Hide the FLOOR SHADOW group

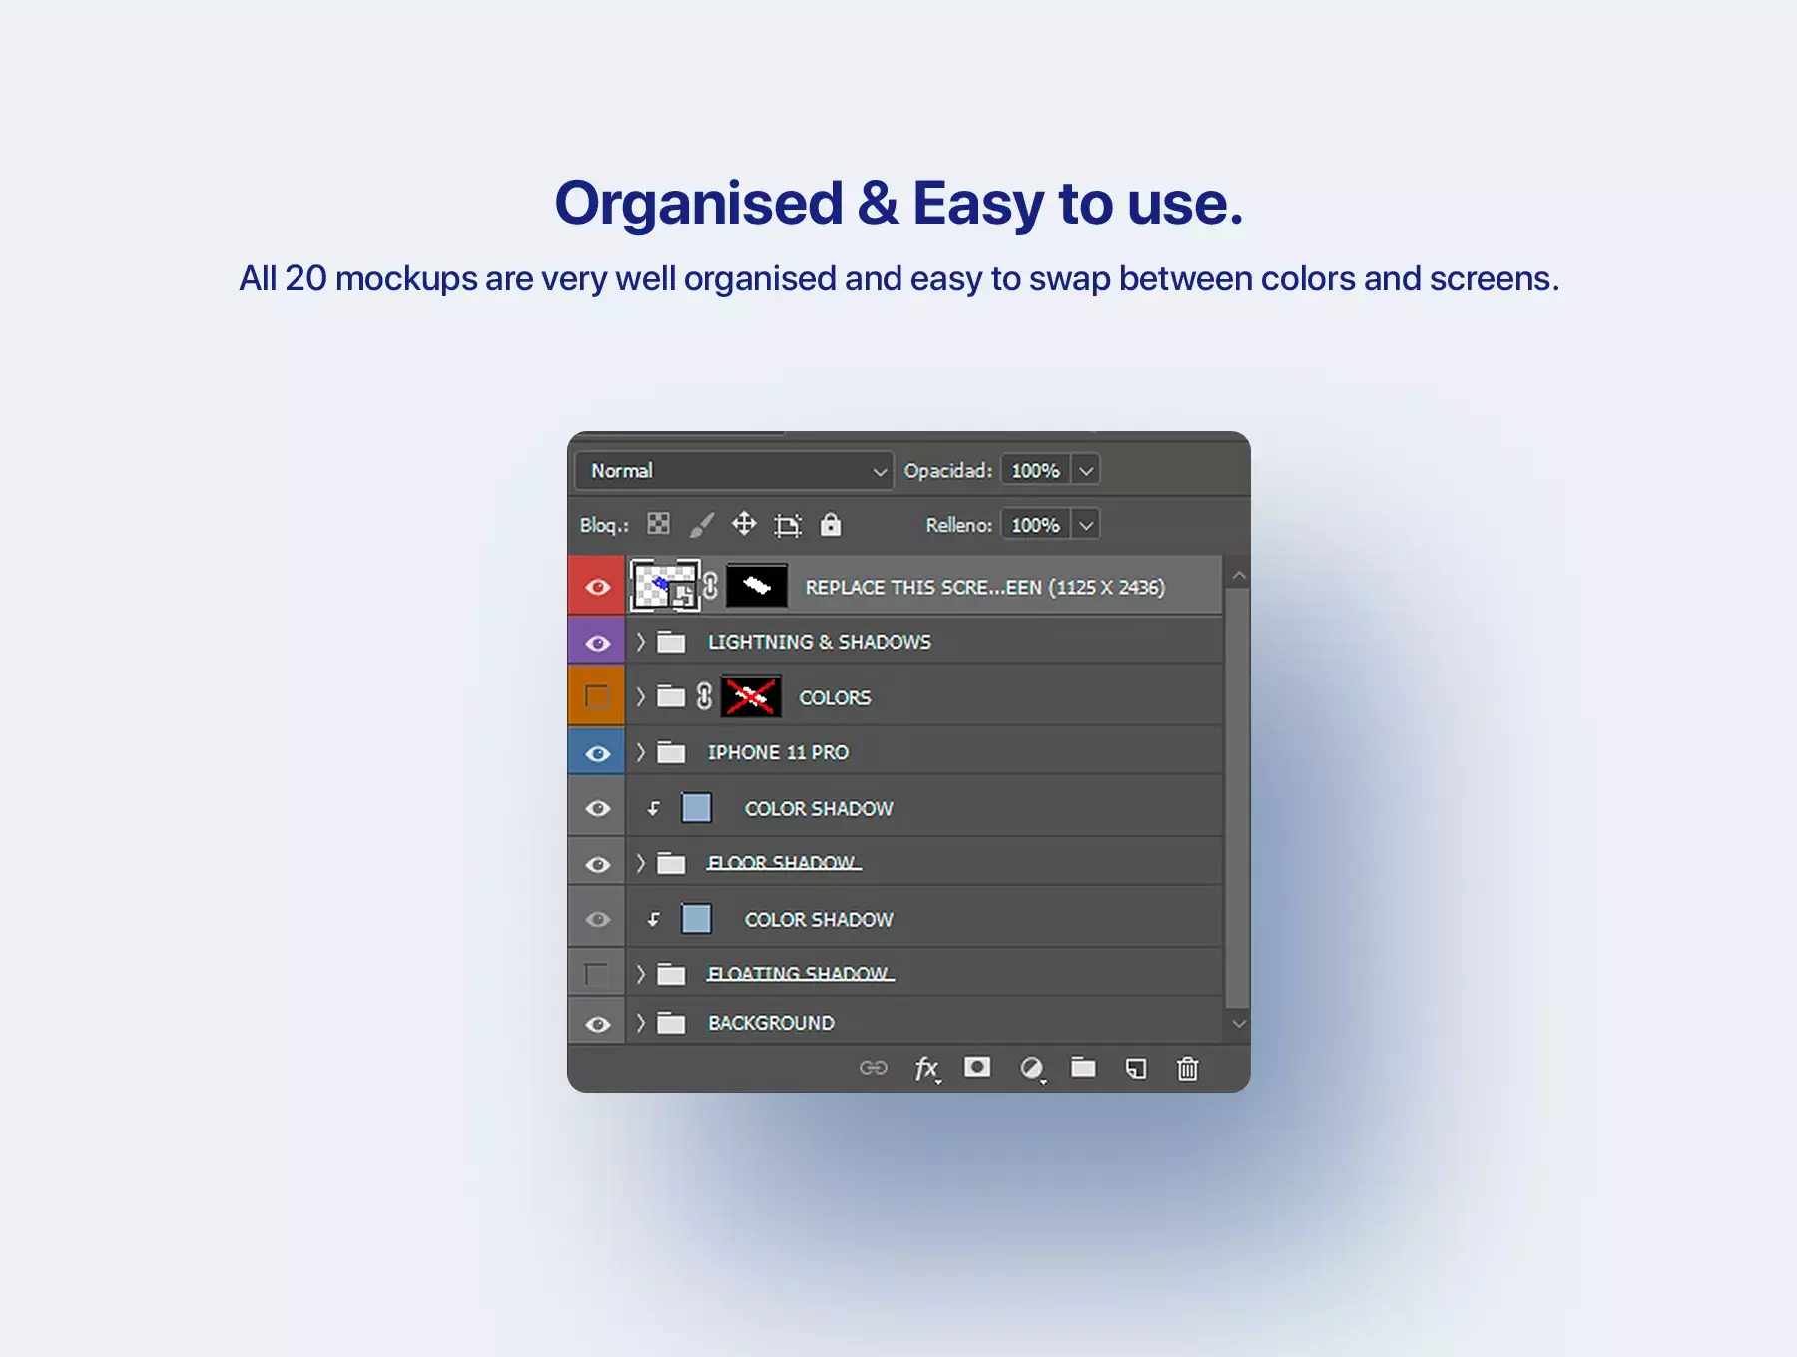597,864
